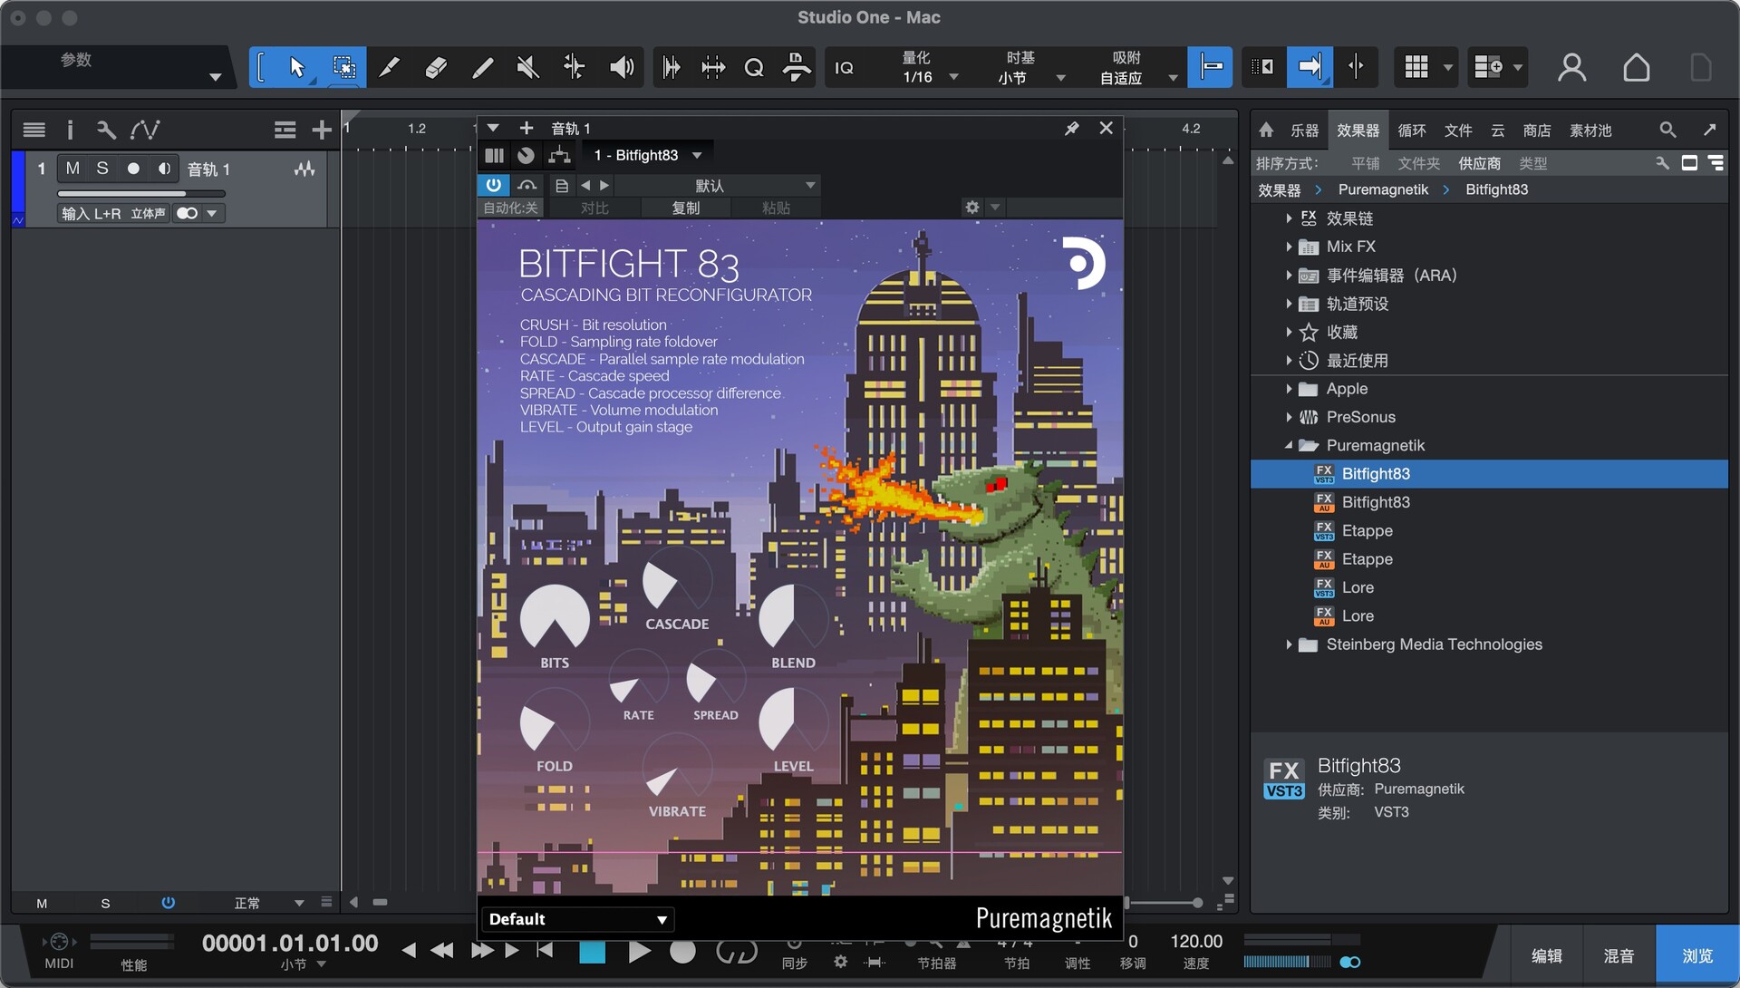Viewport: 1740px width, 988px height.
Task: Open the 编辑 view tab
Action: 1546,955
